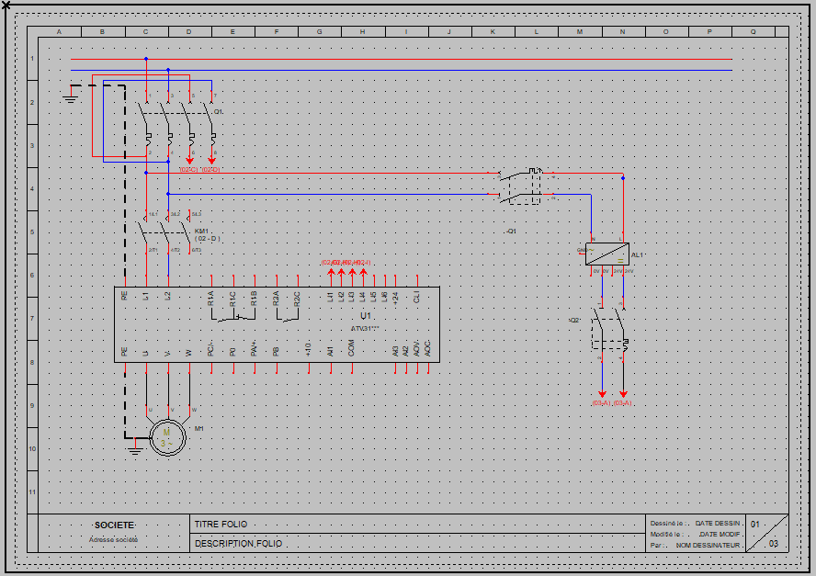
Task: Click the R2A-R2C contact symbol in U1
Action: pos(287,315)
